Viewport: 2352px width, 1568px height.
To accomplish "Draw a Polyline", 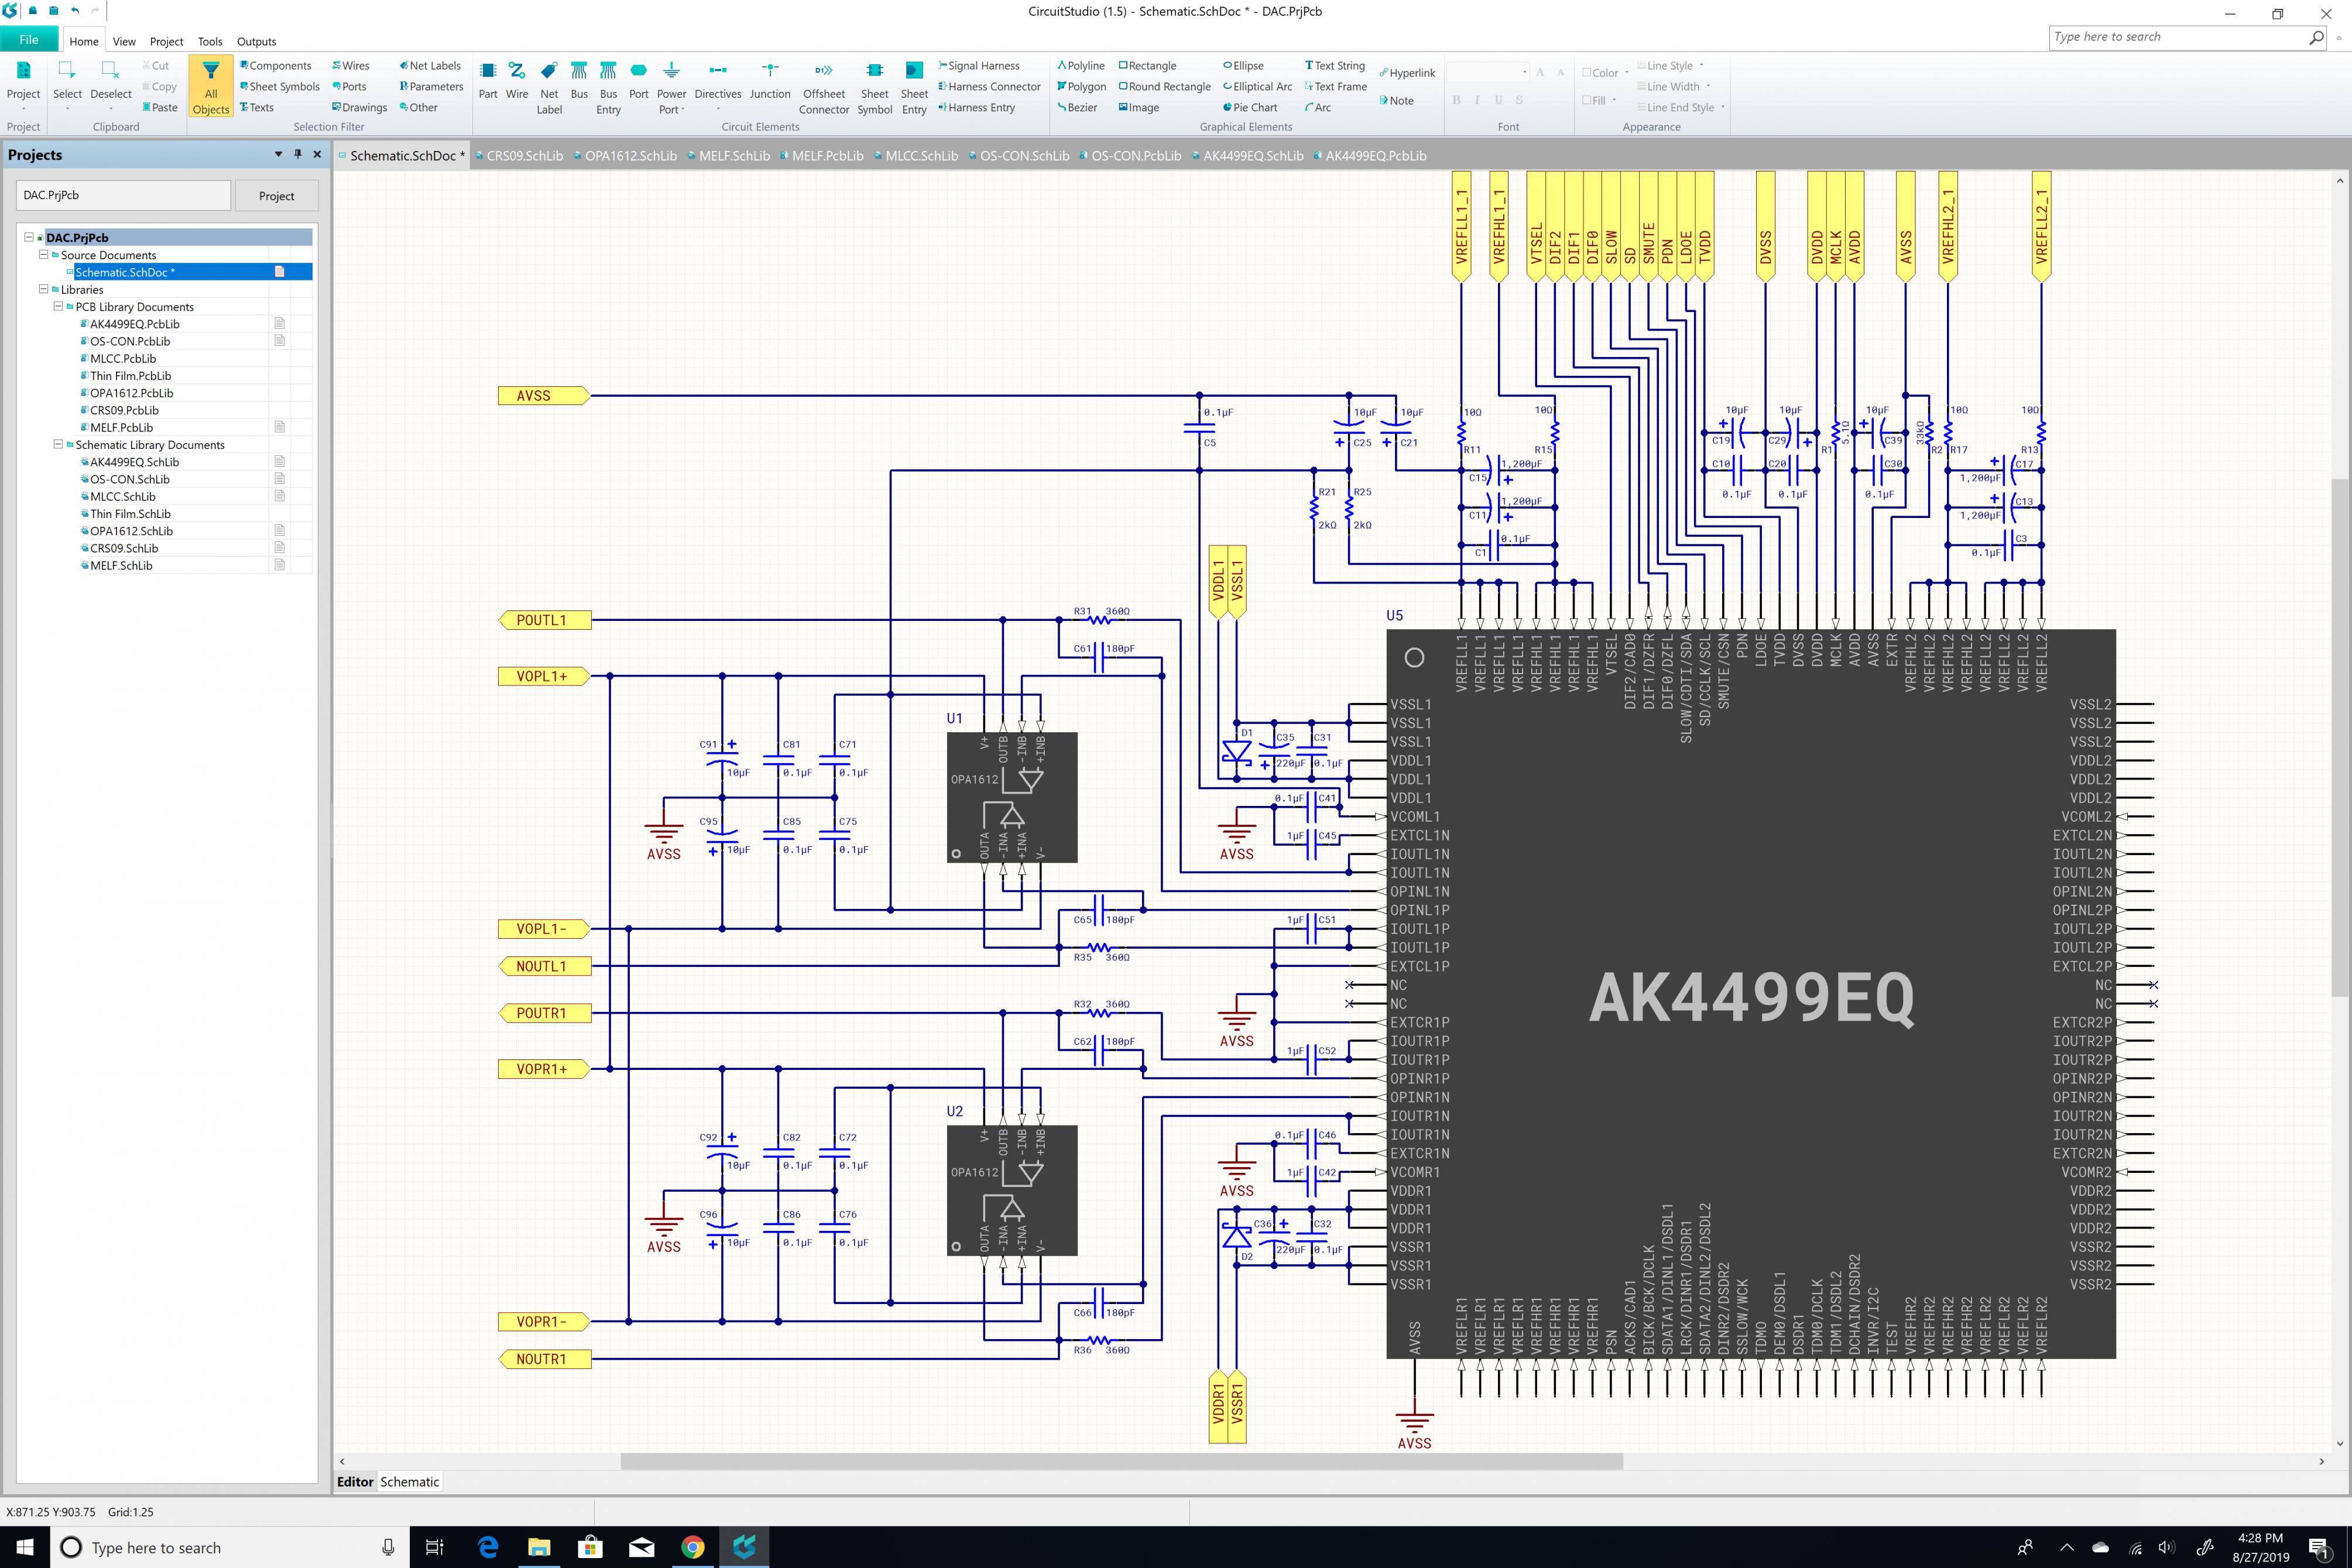I will point(1081,66).
